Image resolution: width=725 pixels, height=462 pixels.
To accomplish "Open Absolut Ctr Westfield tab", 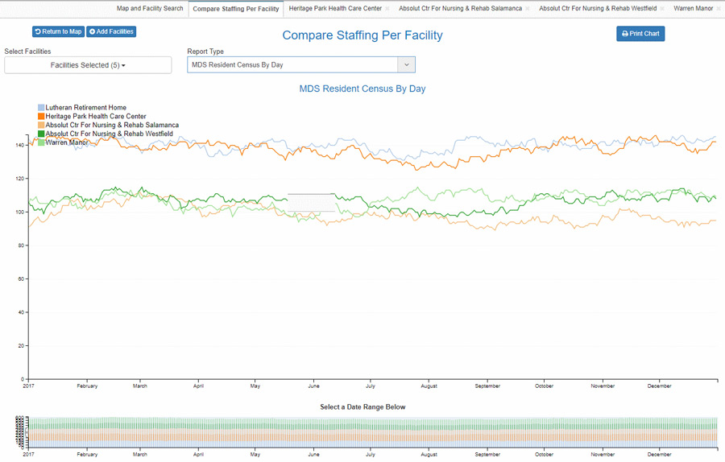I will click(x=598, y=8).
